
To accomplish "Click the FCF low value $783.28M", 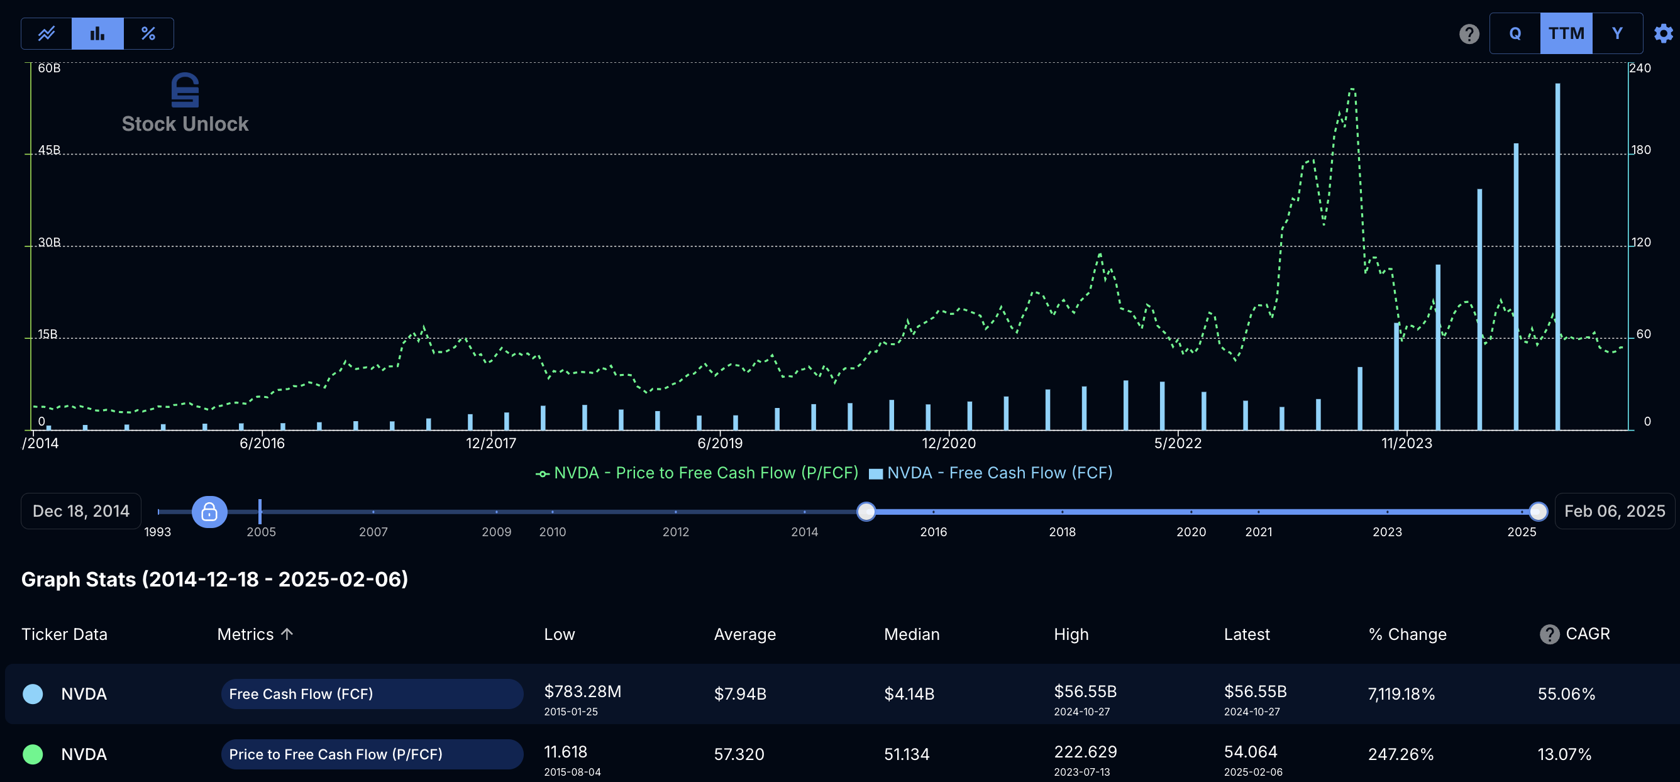I will point(582,691).
